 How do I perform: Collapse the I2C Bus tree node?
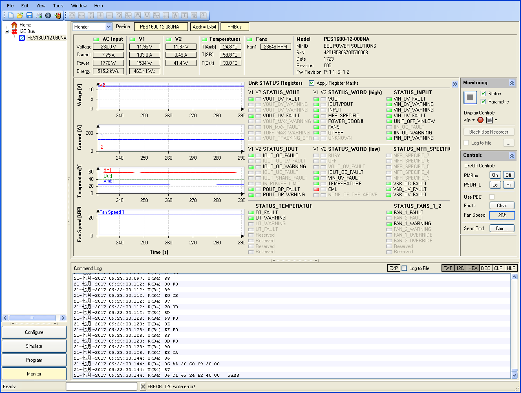7,31
